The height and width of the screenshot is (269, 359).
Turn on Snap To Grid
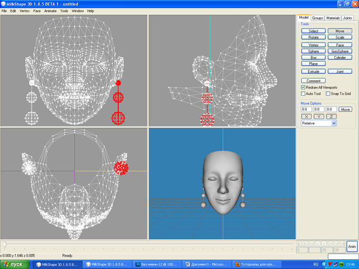[x=329, y=94]
